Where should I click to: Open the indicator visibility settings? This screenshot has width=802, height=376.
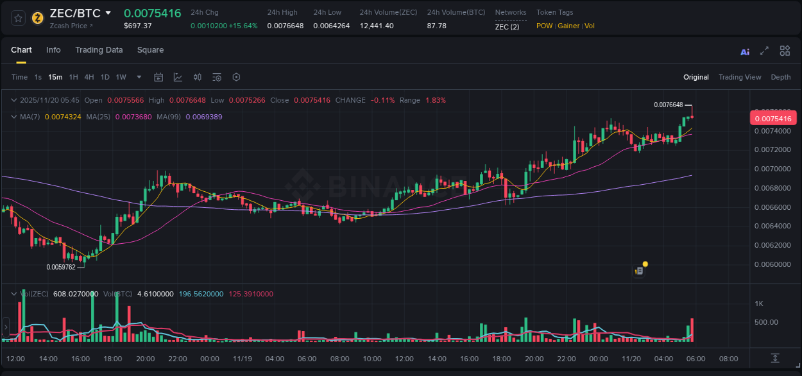click(217, 77)
